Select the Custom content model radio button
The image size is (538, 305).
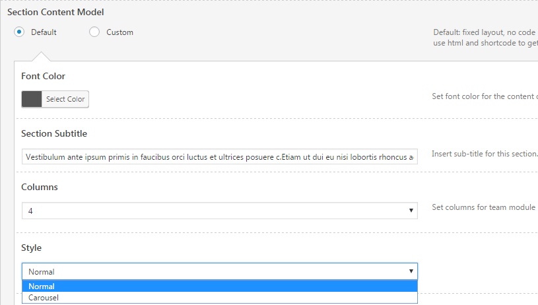point(94,32)
